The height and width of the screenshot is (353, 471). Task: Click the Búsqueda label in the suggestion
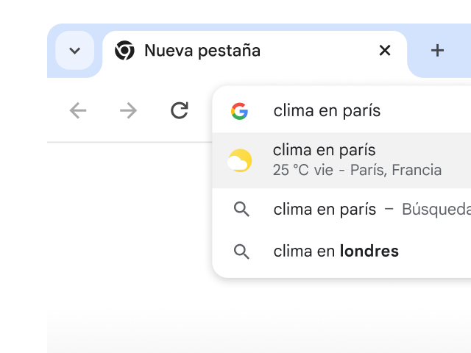436,210
